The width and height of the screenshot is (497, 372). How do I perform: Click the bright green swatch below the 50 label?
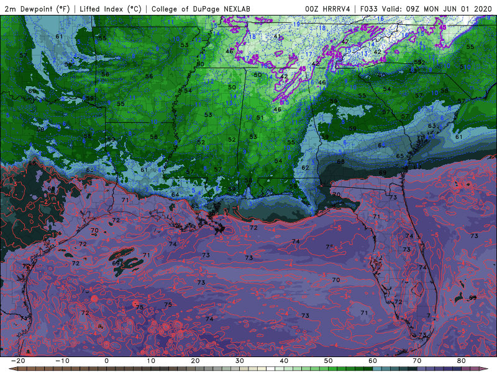tap(332, 368)
